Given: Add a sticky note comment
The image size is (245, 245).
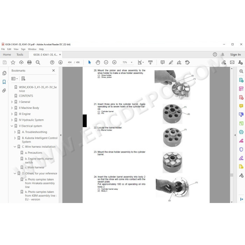Looking at the screenshot, I should [162, 63].
